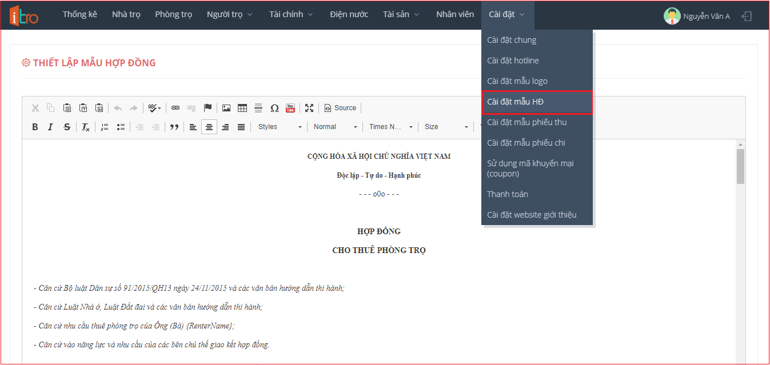This screenshot has width=770, height=365.
Task: Insert an anchor with the flag icon
Action: pos(208,108)
